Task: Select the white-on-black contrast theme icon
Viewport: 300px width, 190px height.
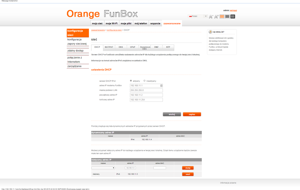Action: [x=233, y=16]
